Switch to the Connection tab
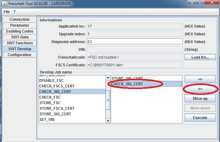 click(19, 20)
